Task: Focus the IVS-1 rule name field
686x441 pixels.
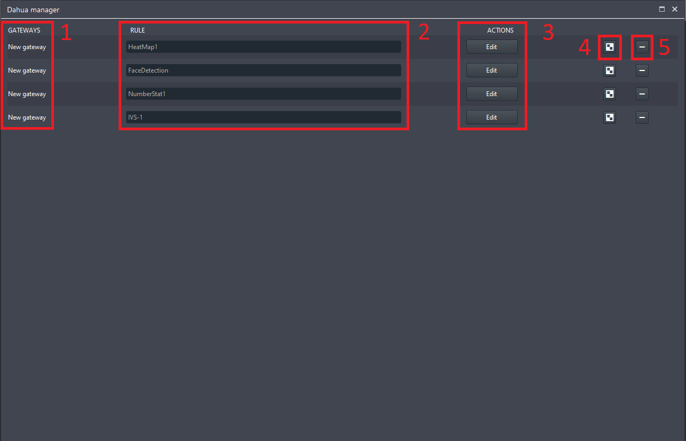Action: click(x=263, y=117)
